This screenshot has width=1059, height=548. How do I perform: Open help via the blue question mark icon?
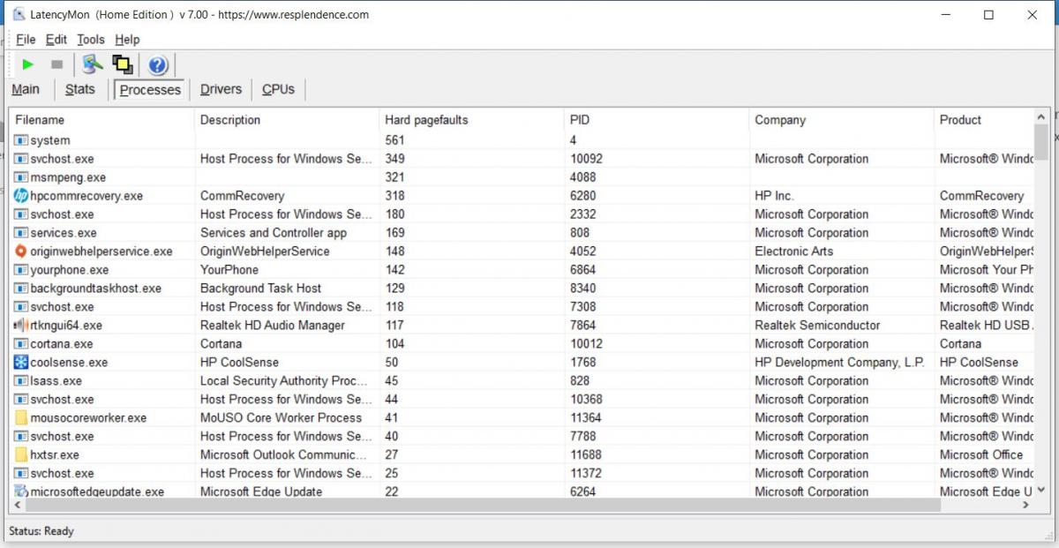pos(158,64)
